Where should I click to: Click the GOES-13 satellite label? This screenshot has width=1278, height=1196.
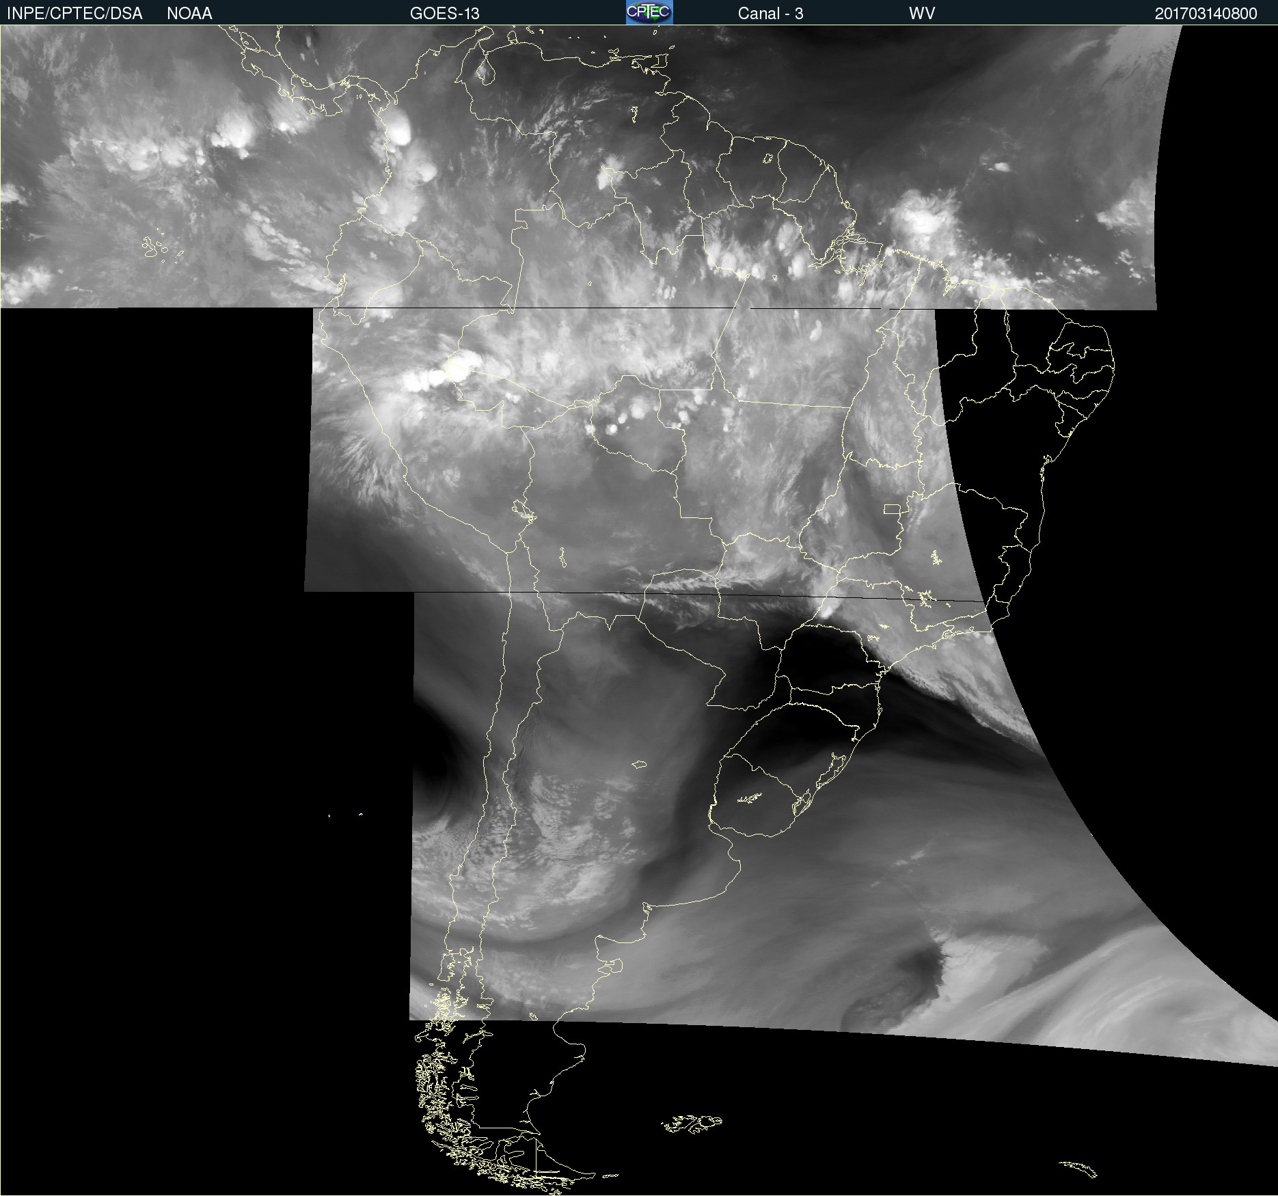(x=445, y=14)
